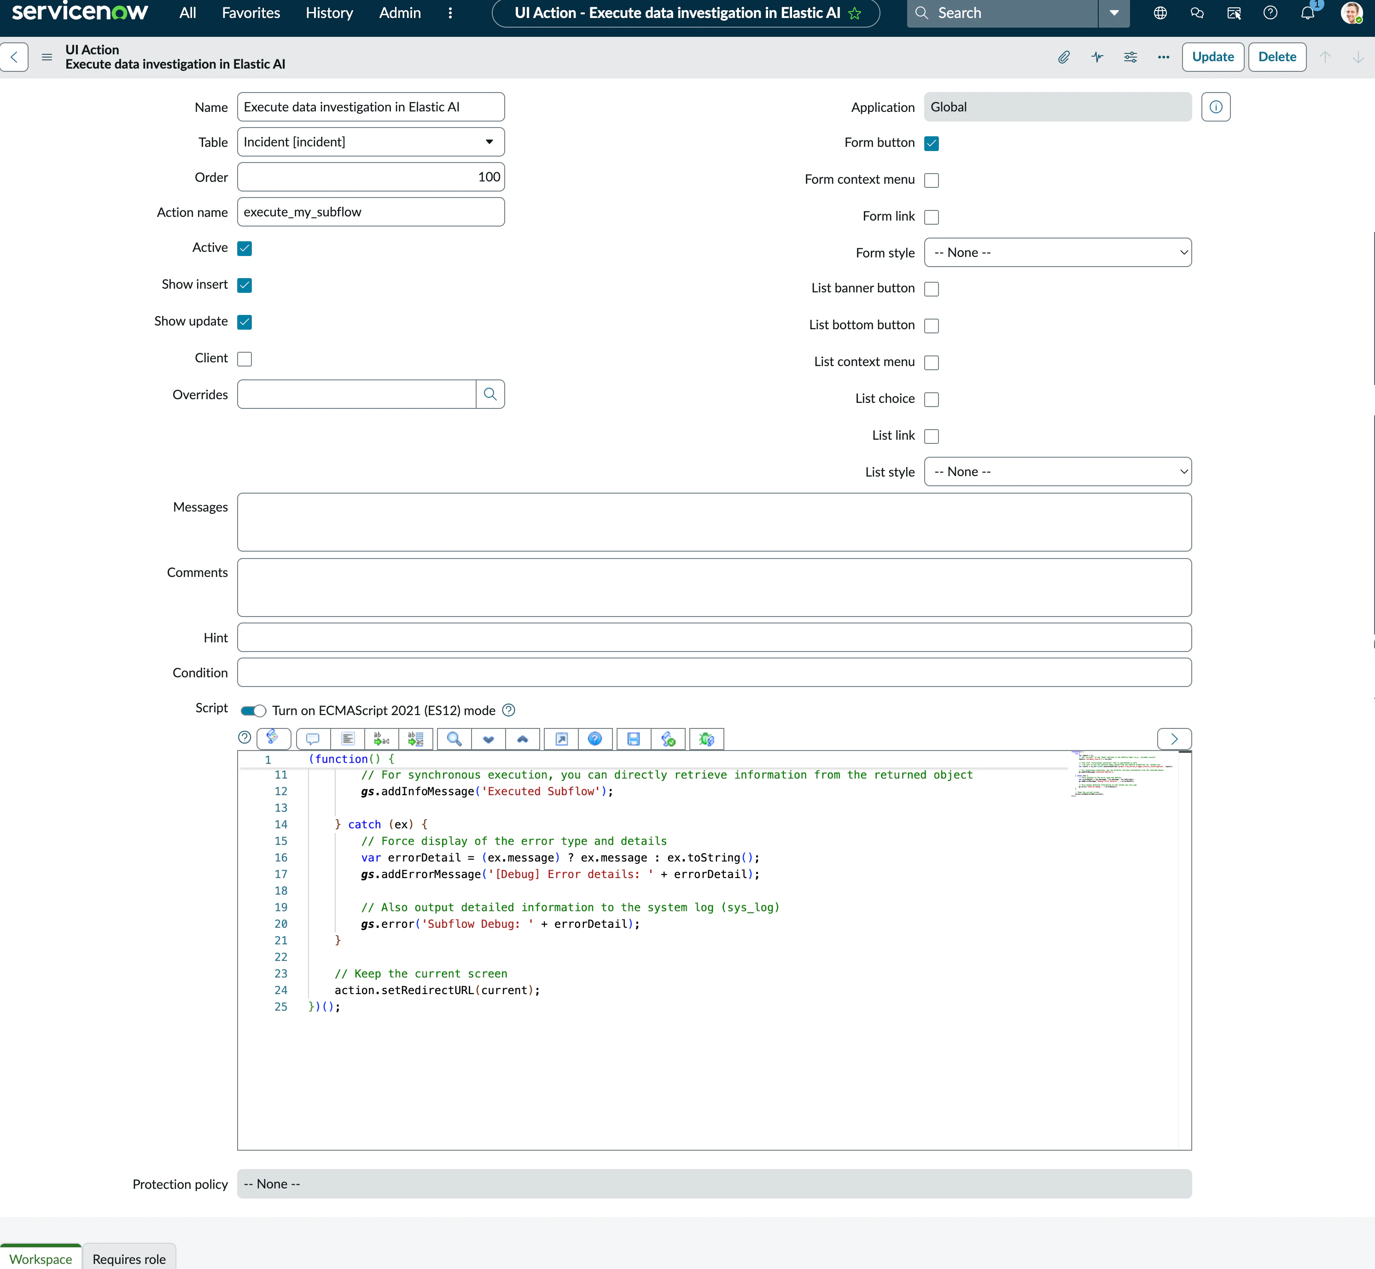Click the script editor search magnifier icon
Viewport: 1375px width, 1269px height.
[454, 739]
